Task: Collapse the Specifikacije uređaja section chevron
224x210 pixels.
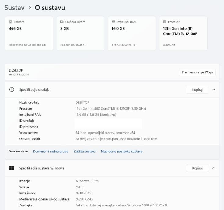Action: pos(214,90)
